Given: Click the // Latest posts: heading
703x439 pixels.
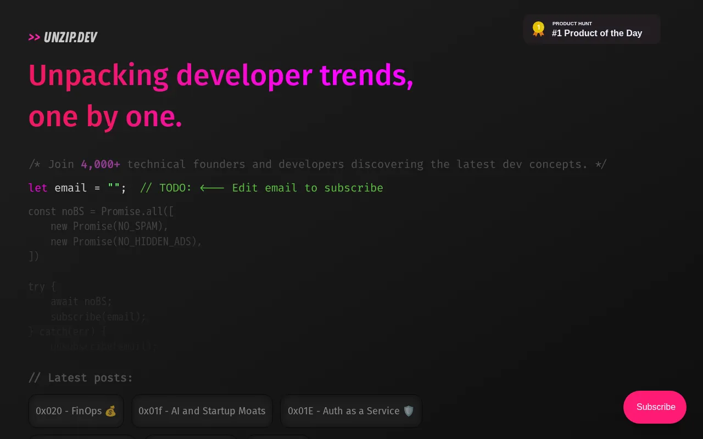Looking at the screenshot, I should [x=81, y=378].
